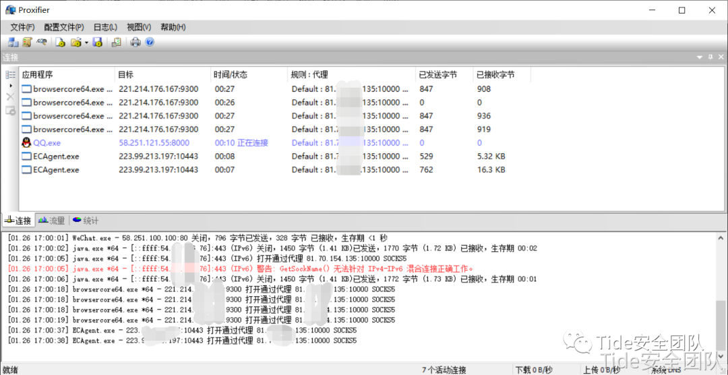
Task: Sort by 规则 : 代理 column header
Action: [351, 74]
